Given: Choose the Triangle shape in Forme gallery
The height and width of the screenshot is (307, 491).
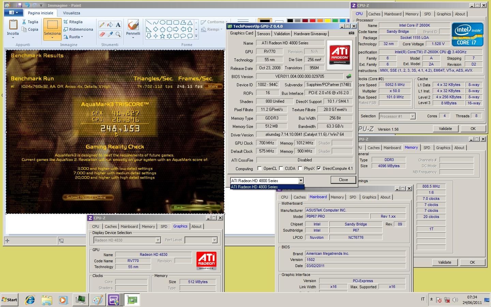Looking at the screenshot, I should (x=190, y=23).
